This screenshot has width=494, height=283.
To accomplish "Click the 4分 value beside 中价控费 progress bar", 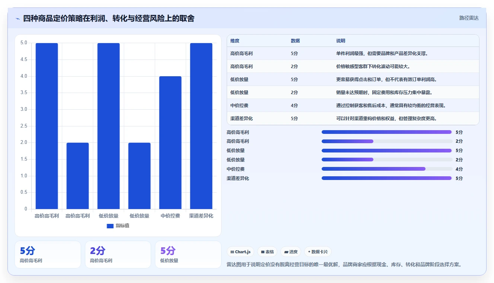I will [459, 169].
